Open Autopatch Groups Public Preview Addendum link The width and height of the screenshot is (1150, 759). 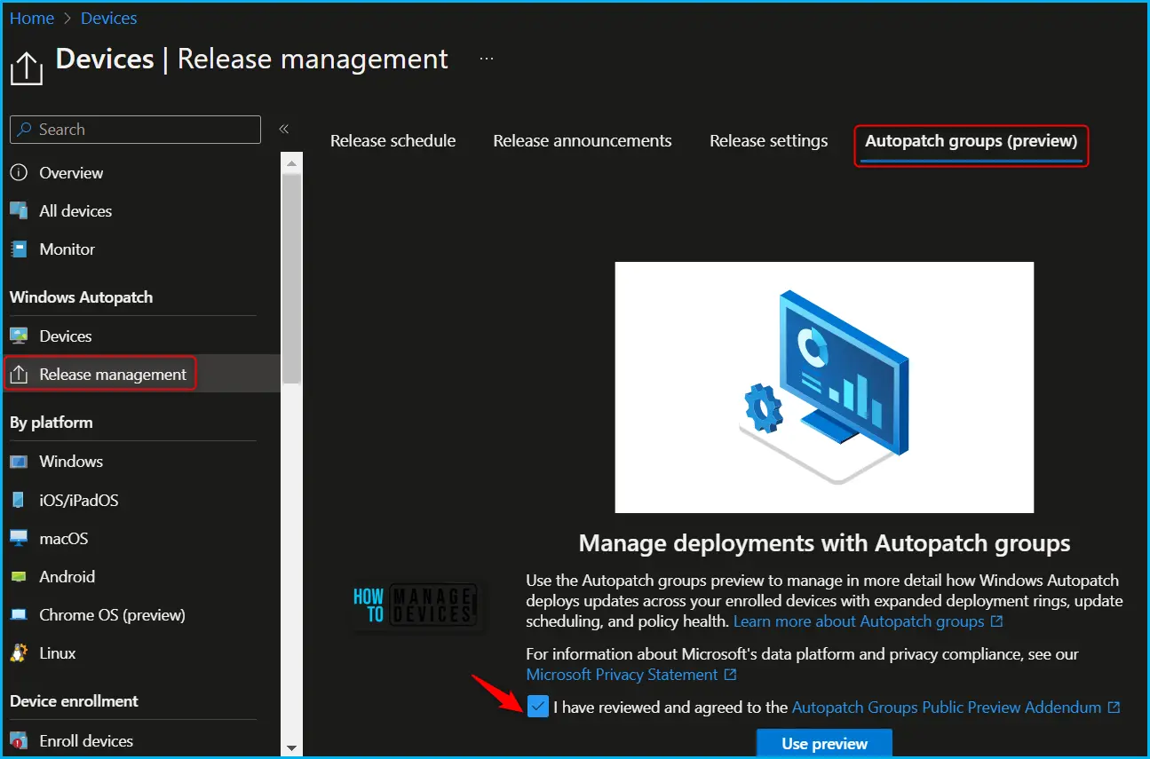point(956,708)
